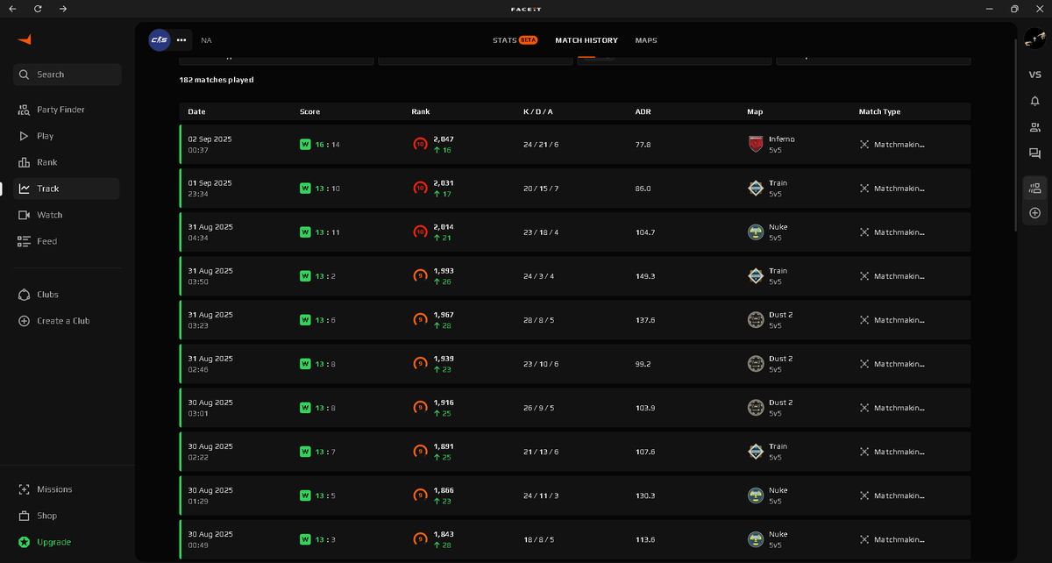Viewport: 1052px width, 563px height.
Task: Click Dust 2 map icon for 13:6 match
Action: 756,319
